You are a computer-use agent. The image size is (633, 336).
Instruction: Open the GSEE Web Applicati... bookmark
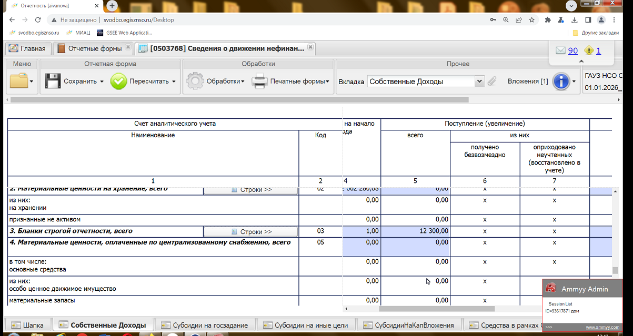coord(124,33)
